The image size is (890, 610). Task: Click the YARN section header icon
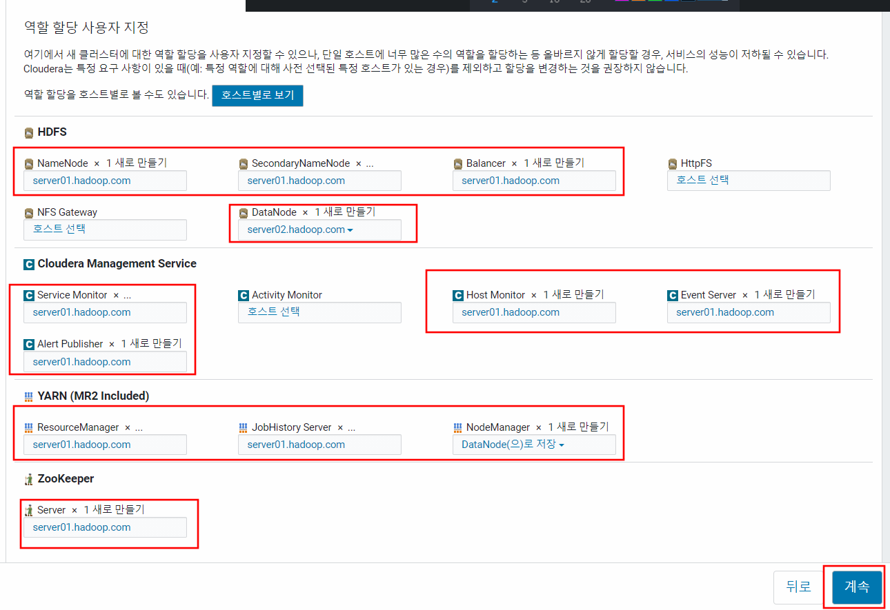tap(29, 396)
